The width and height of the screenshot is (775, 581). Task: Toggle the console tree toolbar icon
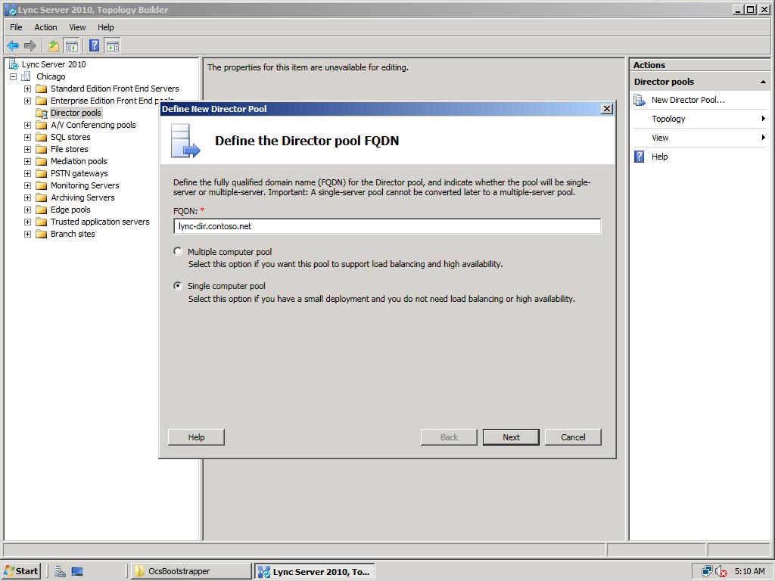[x=72, y=45]
